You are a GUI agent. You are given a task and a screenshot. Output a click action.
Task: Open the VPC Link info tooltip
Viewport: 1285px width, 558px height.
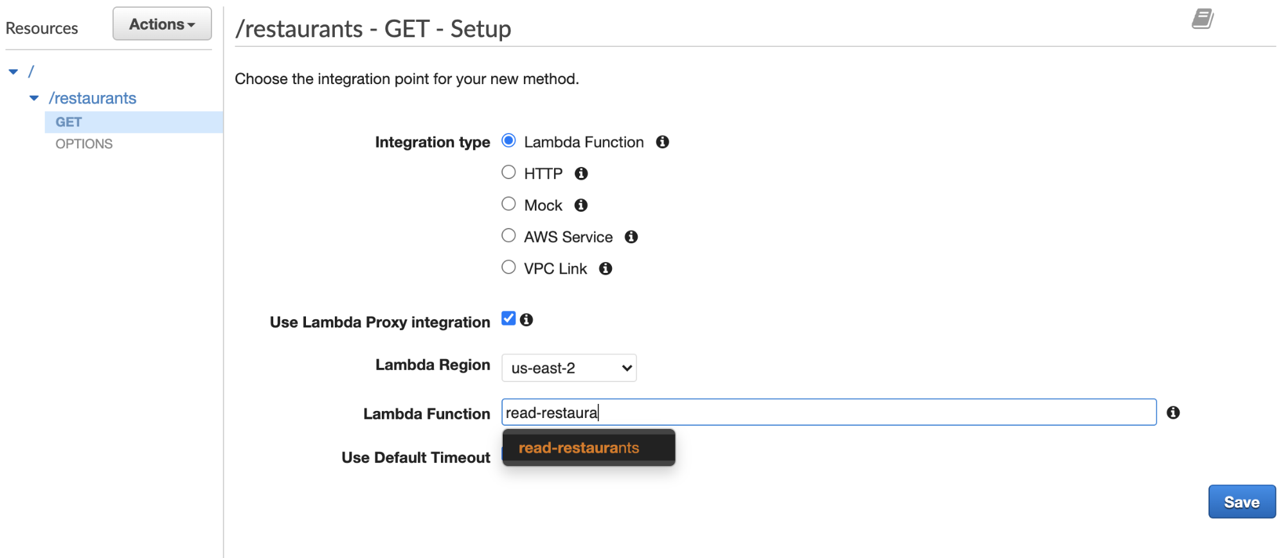tap(605, 268)
